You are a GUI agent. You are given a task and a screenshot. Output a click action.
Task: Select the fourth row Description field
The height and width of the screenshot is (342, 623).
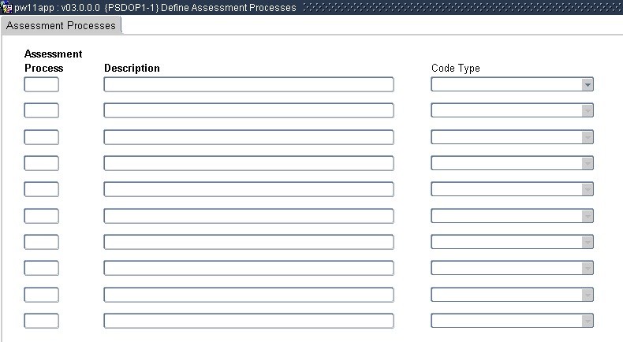tap(248, 163)
